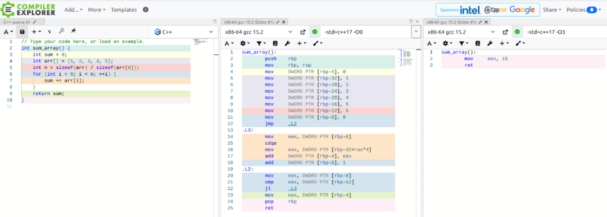This screenshot has height=217, width=607.
Task: Click the overrides wrench icon in the -O0 pane
Action: [287, 44]
